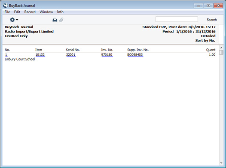226x168 pixels.
Task: Open invoice number 970180 link
Action: tap(107, 55)
